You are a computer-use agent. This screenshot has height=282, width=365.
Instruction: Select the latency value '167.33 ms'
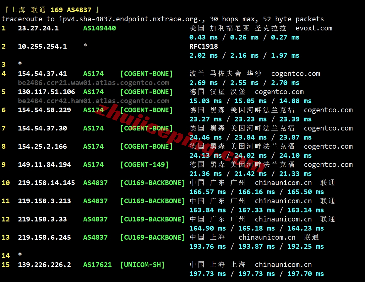click(x=257, y=210)
